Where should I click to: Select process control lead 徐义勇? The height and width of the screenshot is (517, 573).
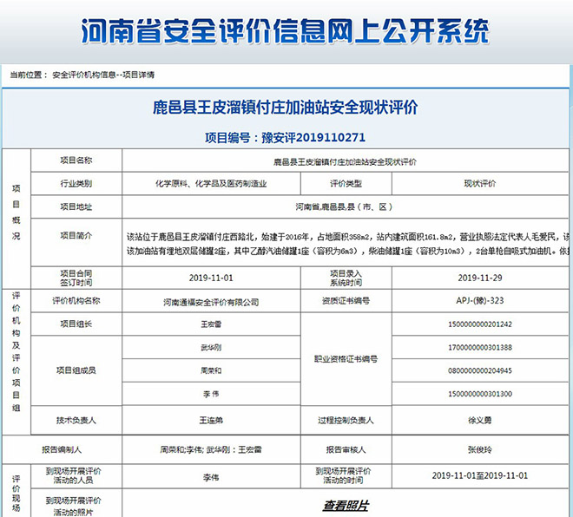pos(480,420)
